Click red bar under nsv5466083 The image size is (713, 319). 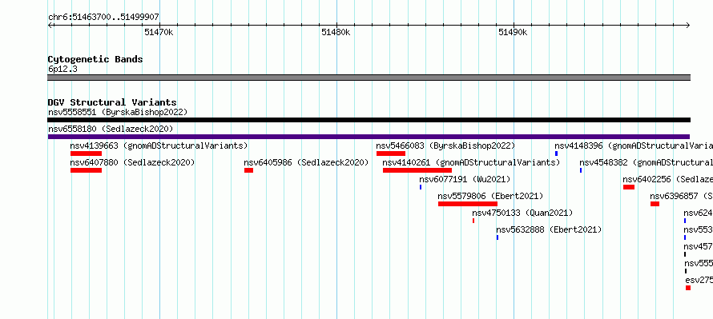pos(391,154)
